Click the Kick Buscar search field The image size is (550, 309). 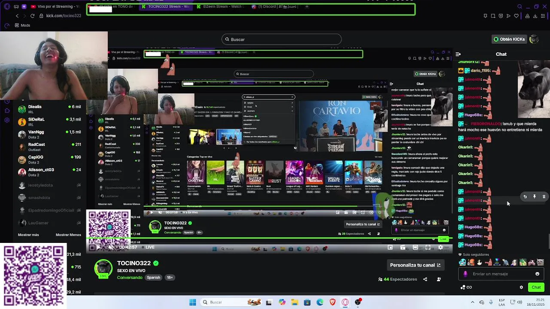pyautogui.click(x=281, y=39)
